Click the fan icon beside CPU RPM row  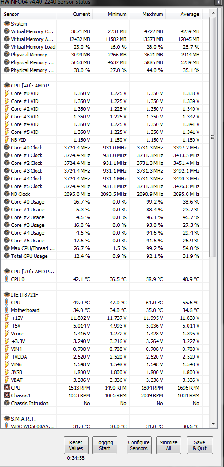pyautogui.click(x=6, y=387)
